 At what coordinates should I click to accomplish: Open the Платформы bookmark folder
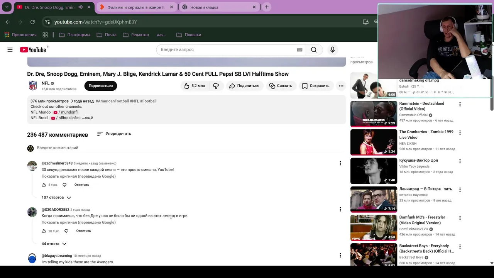coord(74,35)
